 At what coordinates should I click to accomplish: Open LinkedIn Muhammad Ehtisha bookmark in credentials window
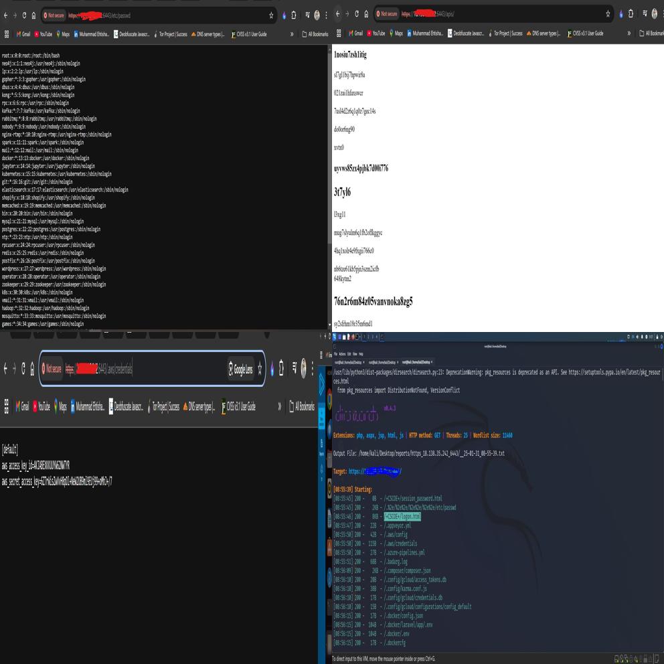point(87,406)
